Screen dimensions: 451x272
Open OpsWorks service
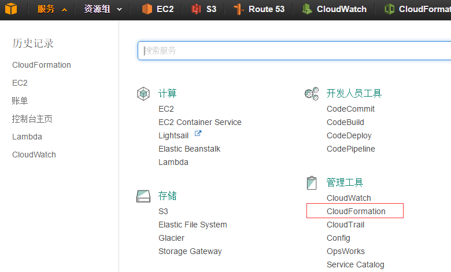click(346, 252)
